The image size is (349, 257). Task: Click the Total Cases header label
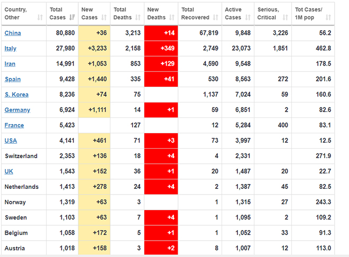[x=58, y=13]
